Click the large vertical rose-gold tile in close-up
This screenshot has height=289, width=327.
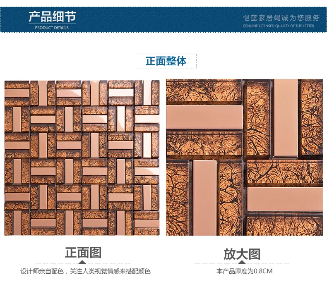coord(285,118)
